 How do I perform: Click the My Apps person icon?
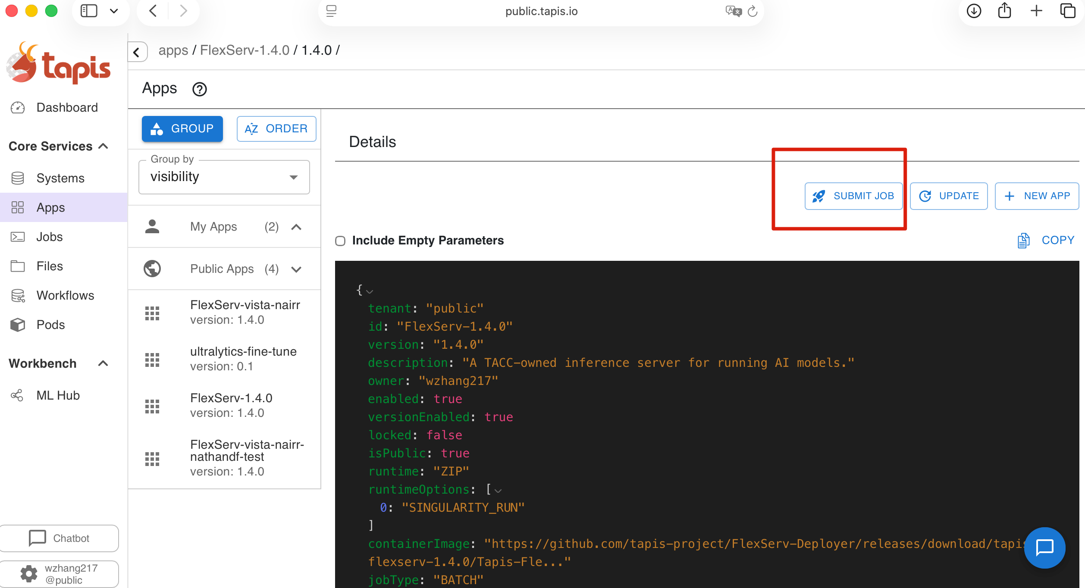click(152, 226)
